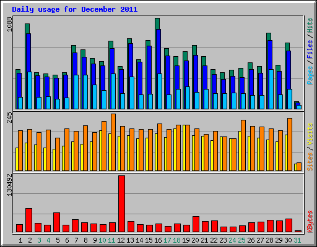Select the Pages legend label
317x247 pixels.
click(310, 75)
